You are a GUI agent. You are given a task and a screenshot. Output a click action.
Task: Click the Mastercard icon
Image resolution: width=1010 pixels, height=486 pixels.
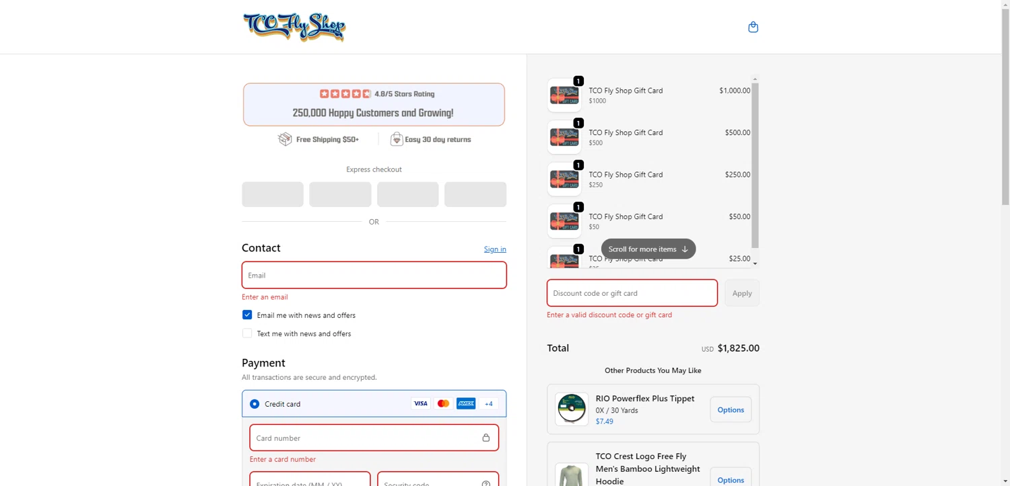tap(443, 403)
